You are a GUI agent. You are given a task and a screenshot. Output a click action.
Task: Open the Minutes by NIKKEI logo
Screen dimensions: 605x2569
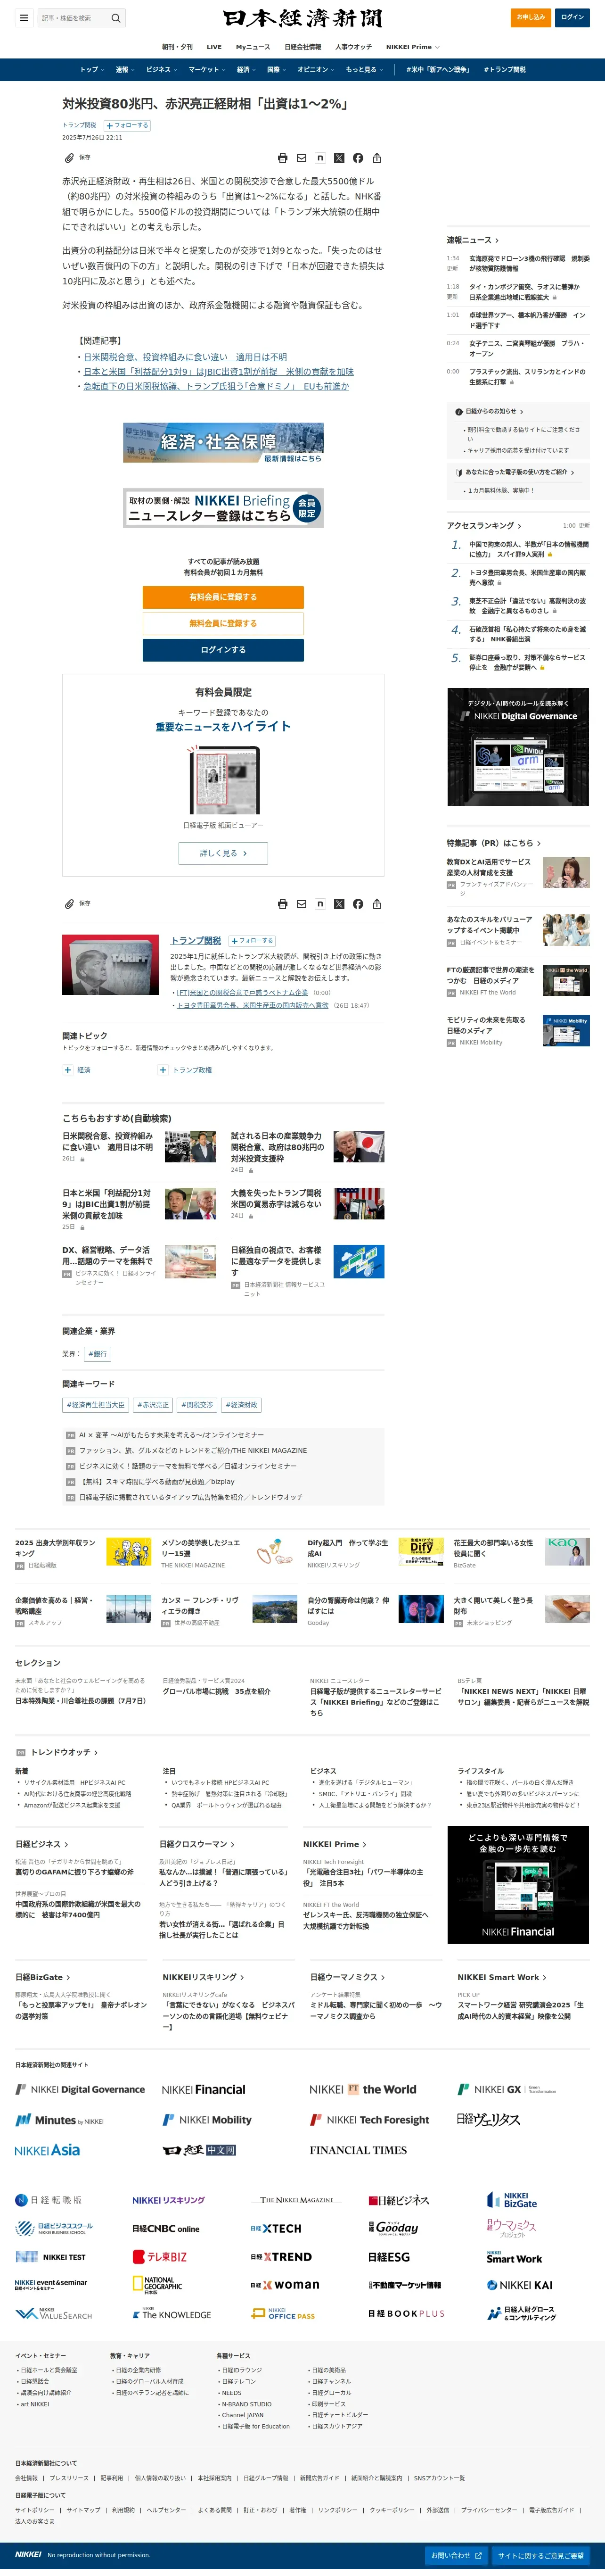click(60, 2120)
